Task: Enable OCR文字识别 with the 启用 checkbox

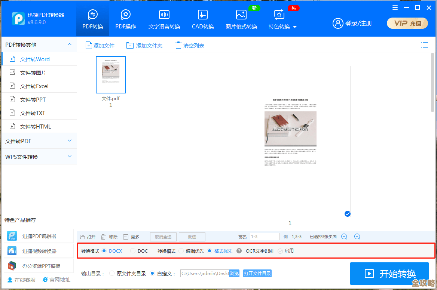Action: tap(280, 251)
